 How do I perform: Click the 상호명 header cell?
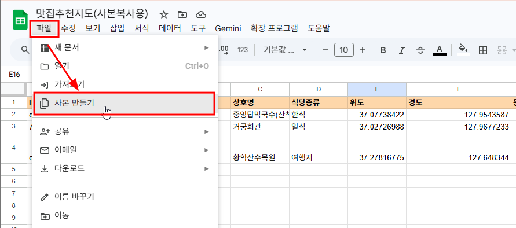point(260,102)
